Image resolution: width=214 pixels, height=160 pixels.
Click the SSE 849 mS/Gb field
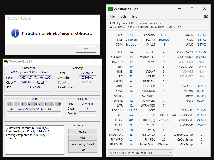(35, 87)
